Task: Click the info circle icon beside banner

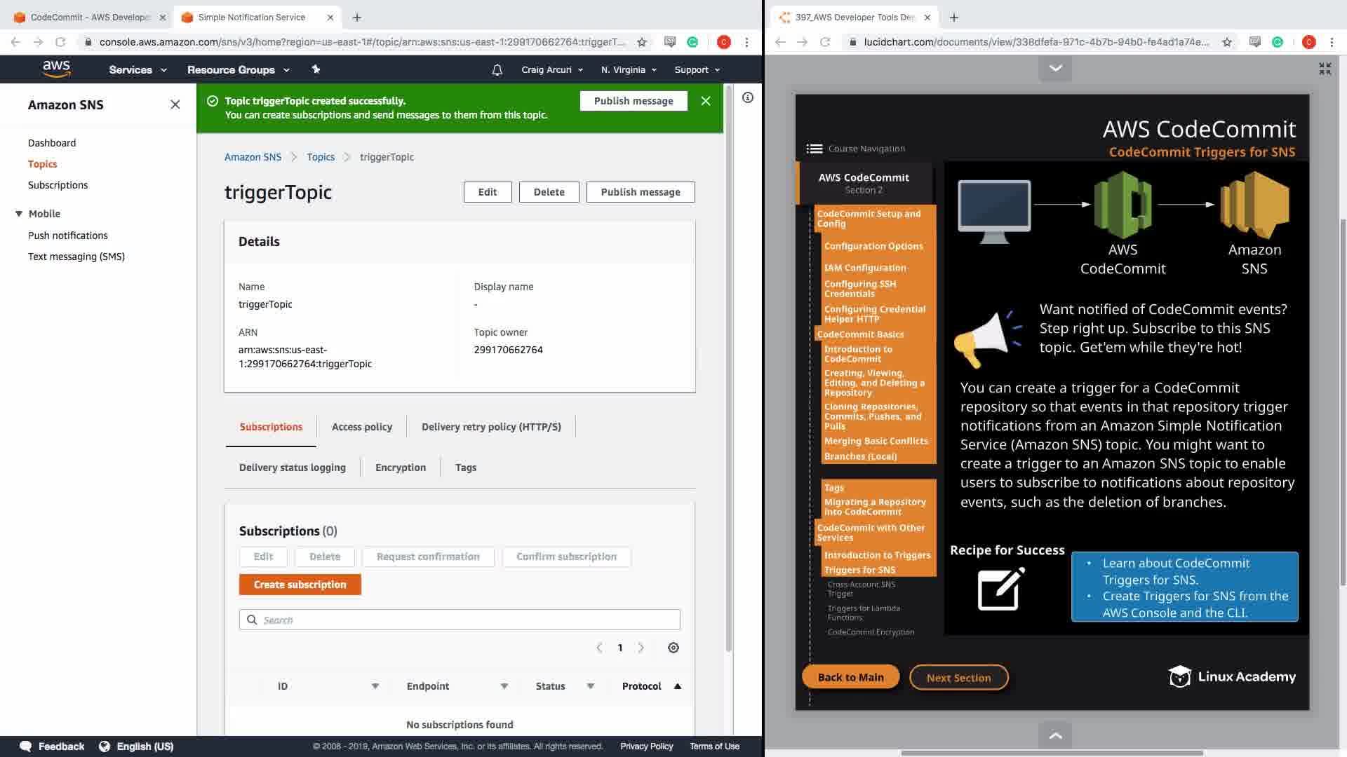Action: pos(748,97)
